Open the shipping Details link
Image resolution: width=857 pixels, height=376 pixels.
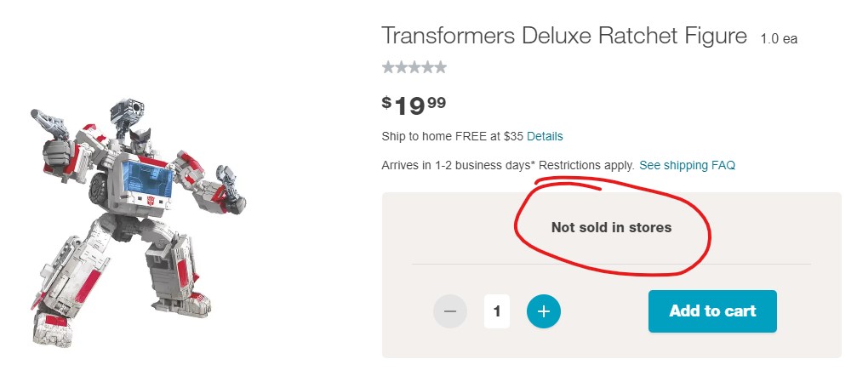(545, 136)
